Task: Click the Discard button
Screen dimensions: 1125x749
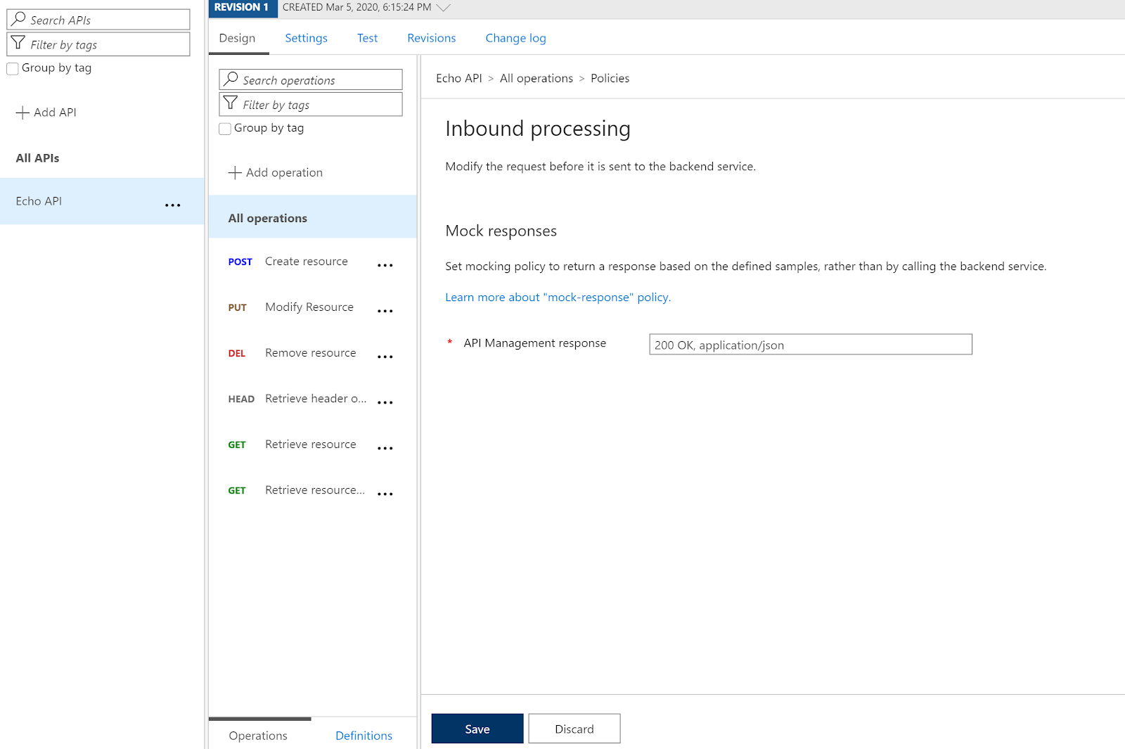Action: pos(574,729)
